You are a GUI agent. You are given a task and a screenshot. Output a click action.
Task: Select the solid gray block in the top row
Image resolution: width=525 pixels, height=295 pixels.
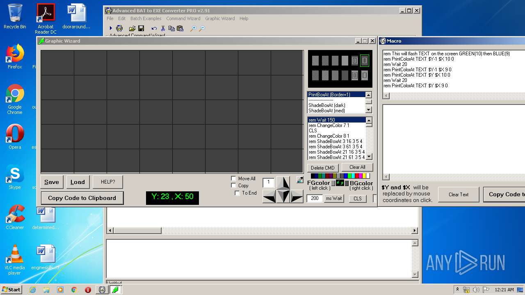[x=345, y=61]
